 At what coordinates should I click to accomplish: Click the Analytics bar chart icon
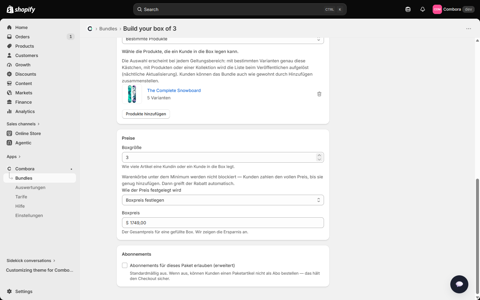(9, 111)
